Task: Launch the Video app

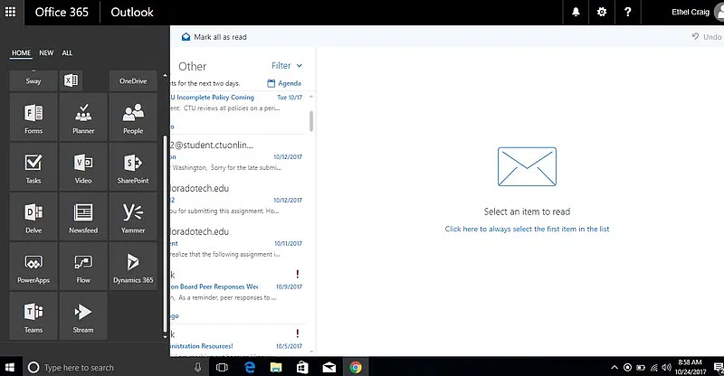Action: click(x=83, y=167)
